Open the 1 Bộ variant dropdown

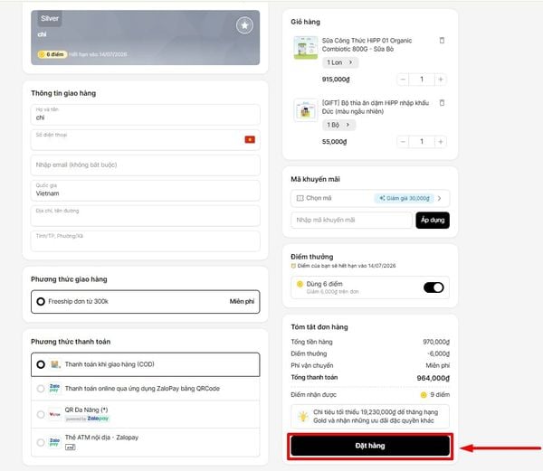point(340,125)
